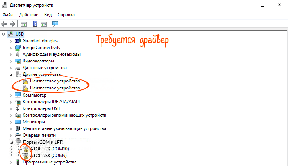Click the Программные устройства icon

point(18,162)
